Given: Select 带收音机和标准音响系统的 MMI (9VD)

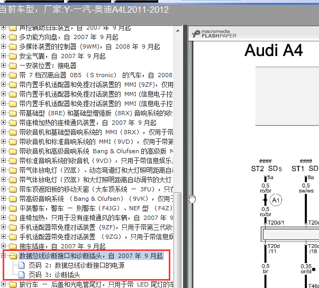Looking at the screenshot, I should click(x=96, y=142).
